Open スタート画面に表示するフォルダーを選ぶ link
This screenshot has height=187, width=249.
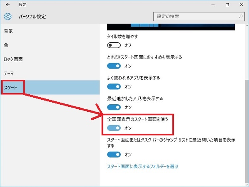(x=143, y=167)
